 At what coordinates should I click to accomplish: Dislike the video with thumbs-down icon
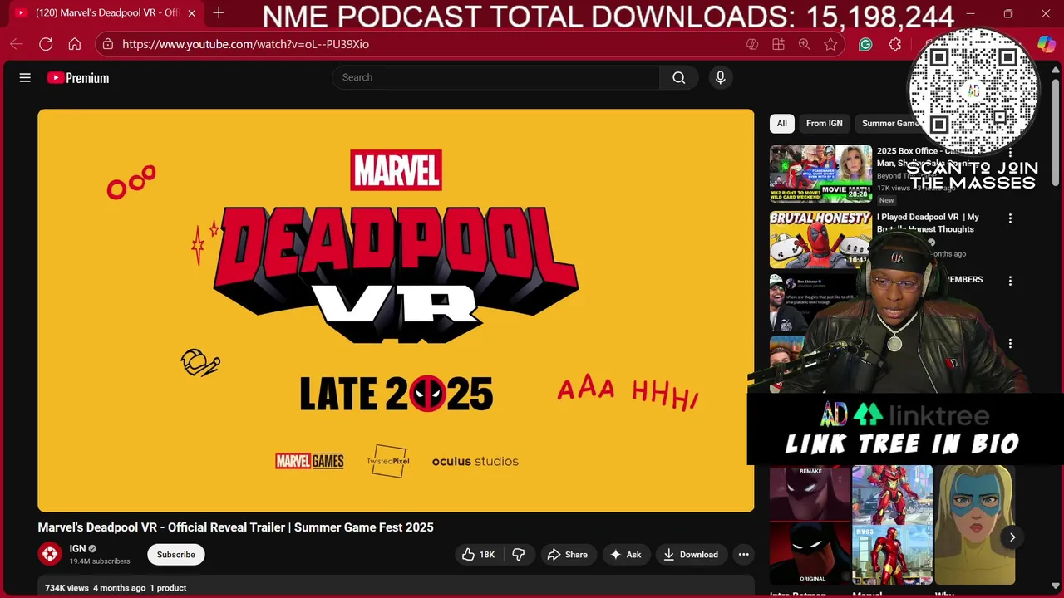pos(519,555)
